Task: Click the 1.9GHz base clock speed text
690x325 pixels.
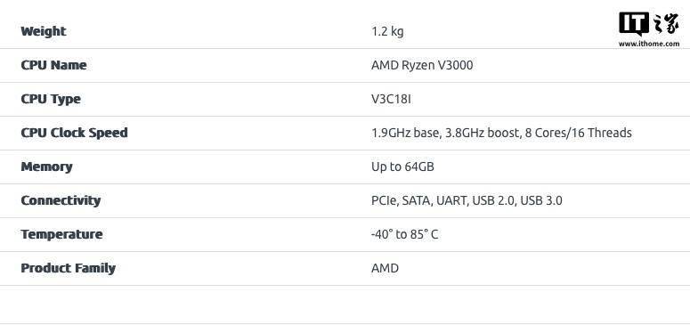Action: pos(406,133)
